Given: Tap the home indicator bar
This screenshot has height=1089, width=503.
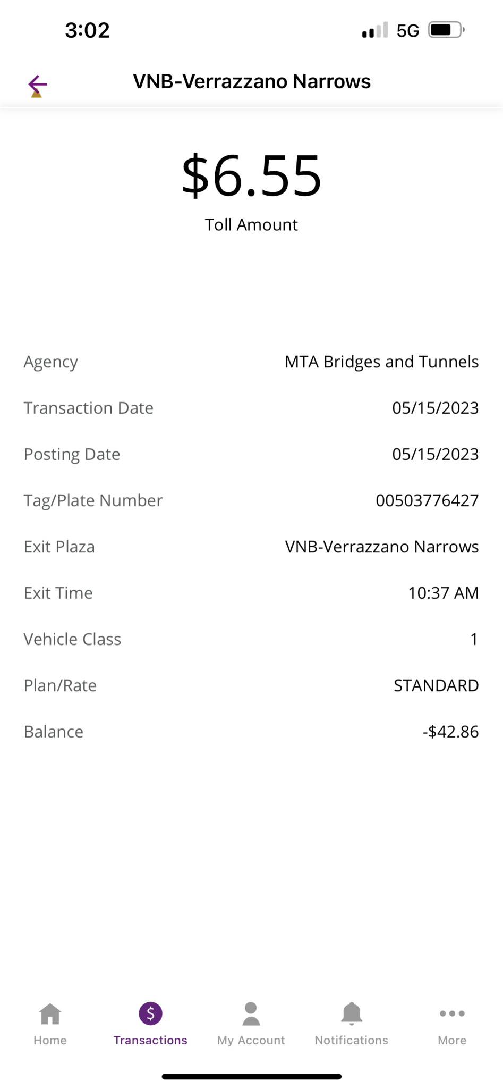Looking at the screenshot, I should (x=251, y=1077).
